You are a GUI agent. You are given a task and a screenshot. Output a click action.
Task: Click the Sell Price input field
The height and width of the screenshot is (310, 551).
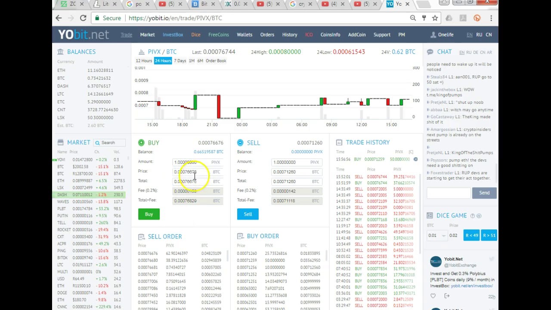(297, 172)
